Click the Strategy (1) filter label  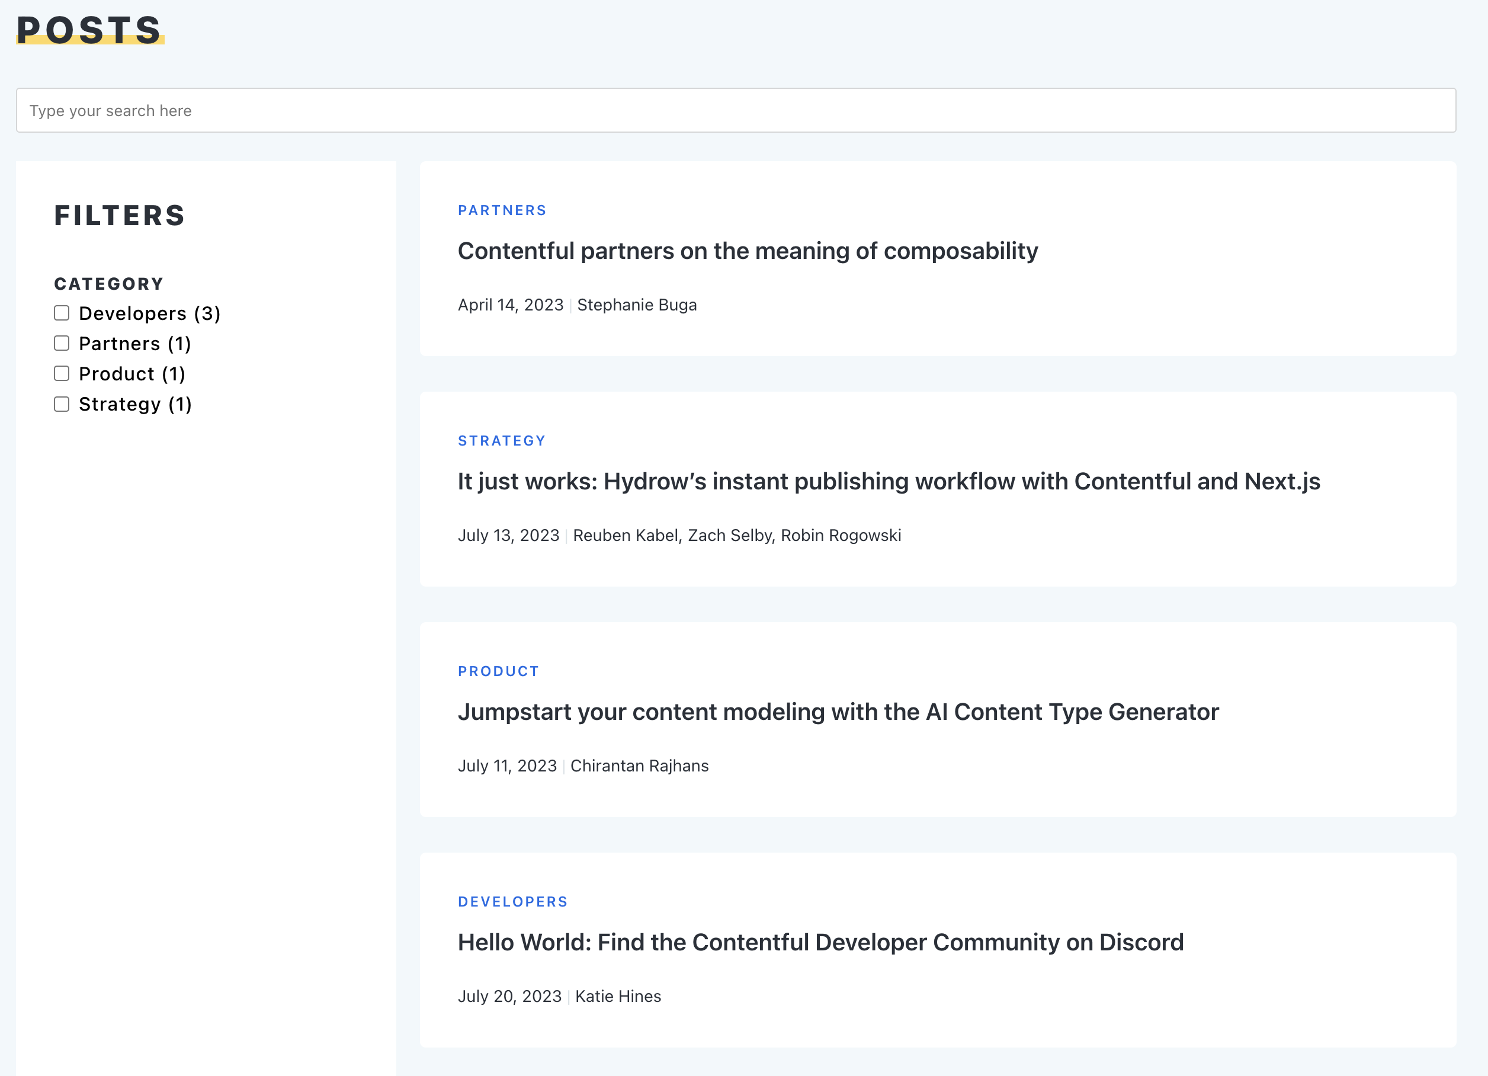pyautogui.click(x=135, y=404)
